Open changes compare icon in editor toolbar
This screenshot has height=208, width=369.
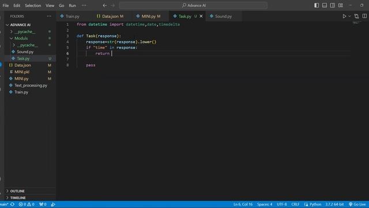[356, 16]
